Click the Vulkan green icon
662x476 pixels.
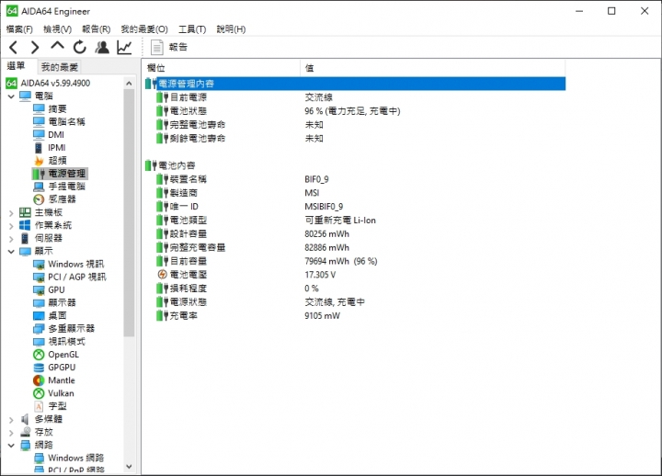coord(39,393)
